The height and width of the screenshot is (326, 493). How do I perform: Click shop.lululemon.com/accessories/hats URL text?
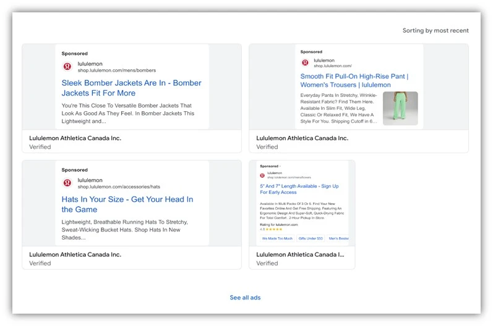pos(119,186)
